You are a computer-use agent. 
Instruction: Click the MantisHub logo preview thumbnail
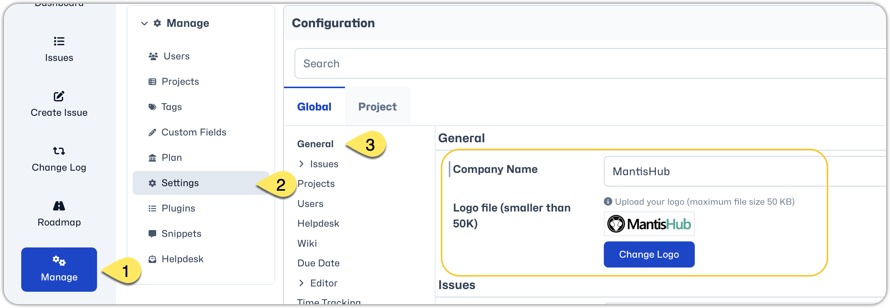pos(649,224)
